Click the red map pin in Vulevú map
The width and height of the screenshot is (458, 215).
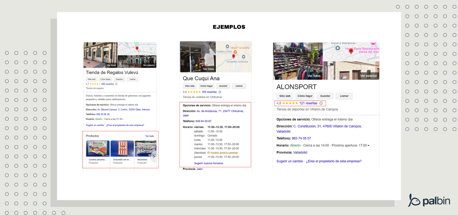[137, 48]
